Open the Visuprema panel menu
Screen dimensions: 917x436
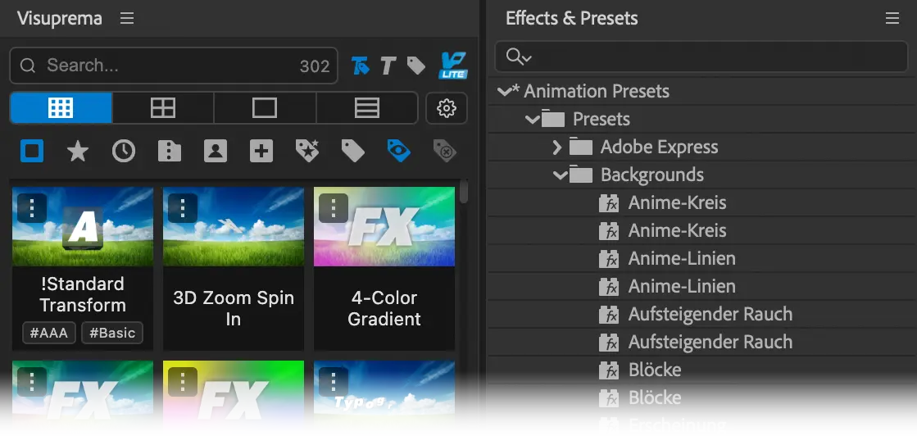127,18
